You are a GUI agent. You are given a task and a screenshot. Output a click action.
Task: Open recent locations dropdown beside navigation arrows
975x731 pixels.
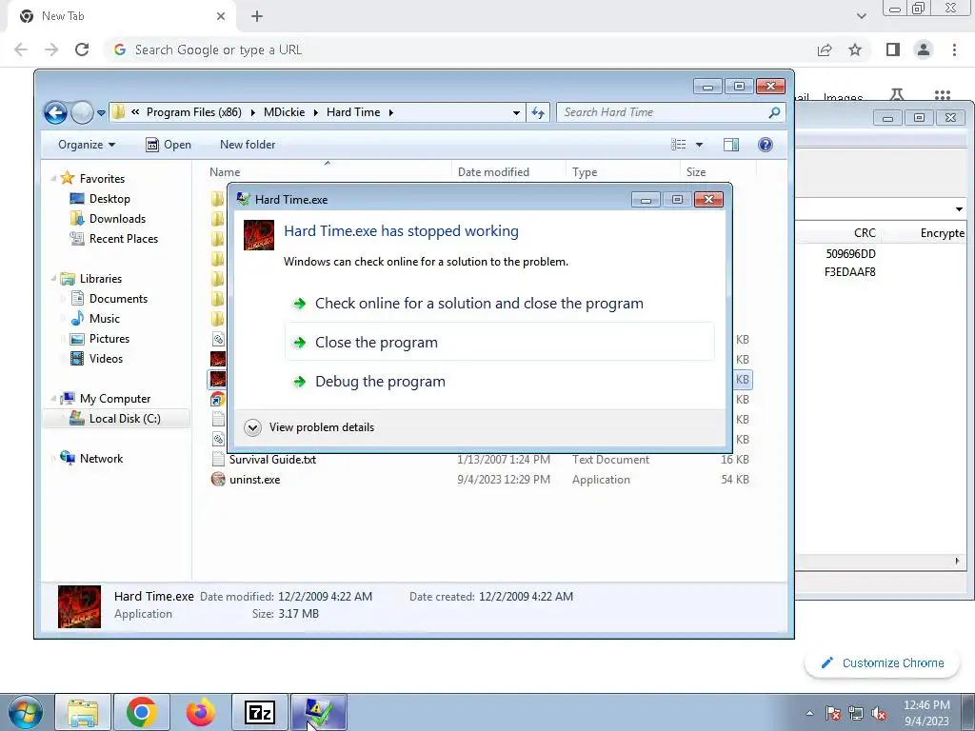pyautogui.click(x=101, y=113)
